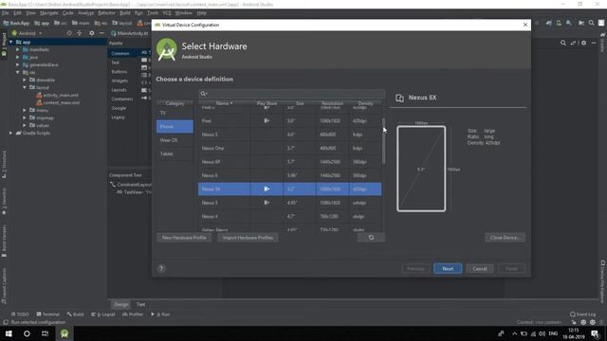This screenshot has height=341, width=607.
Task: Collapse the app module node
Action: coord(10,42)
